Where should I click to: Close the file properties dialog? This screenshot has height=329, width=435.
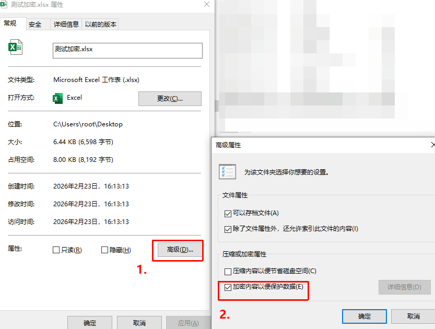[x=207, y=4]
